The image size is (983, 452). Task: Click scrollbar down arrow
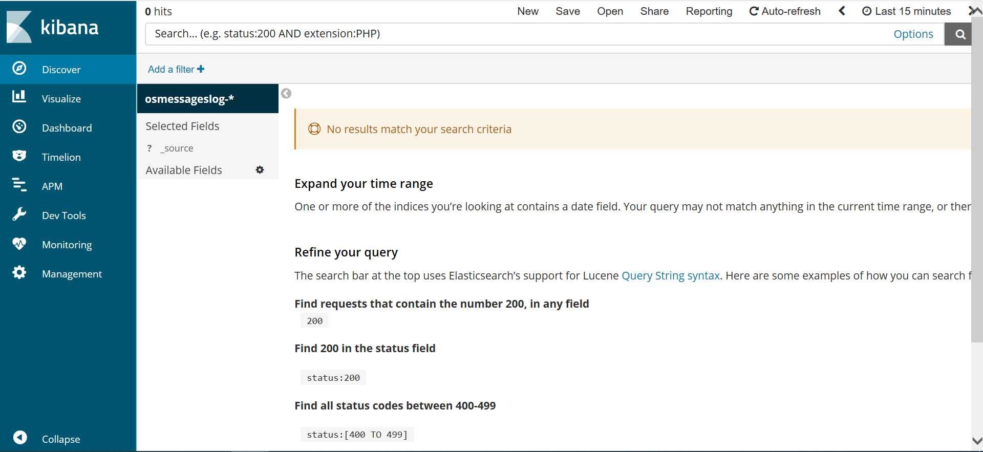(977, 441)
